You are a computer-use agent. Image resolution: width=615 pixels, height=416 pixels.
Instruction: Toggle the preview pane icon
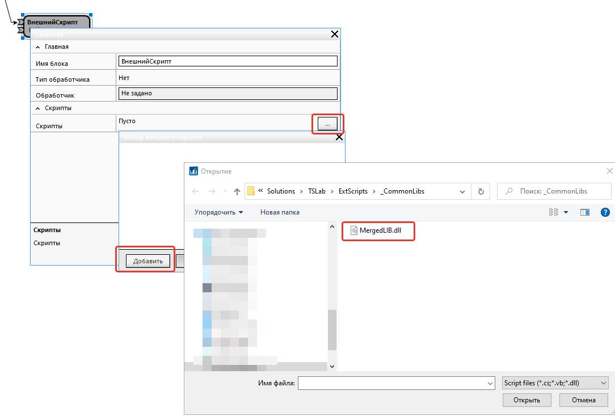(585, 212)
